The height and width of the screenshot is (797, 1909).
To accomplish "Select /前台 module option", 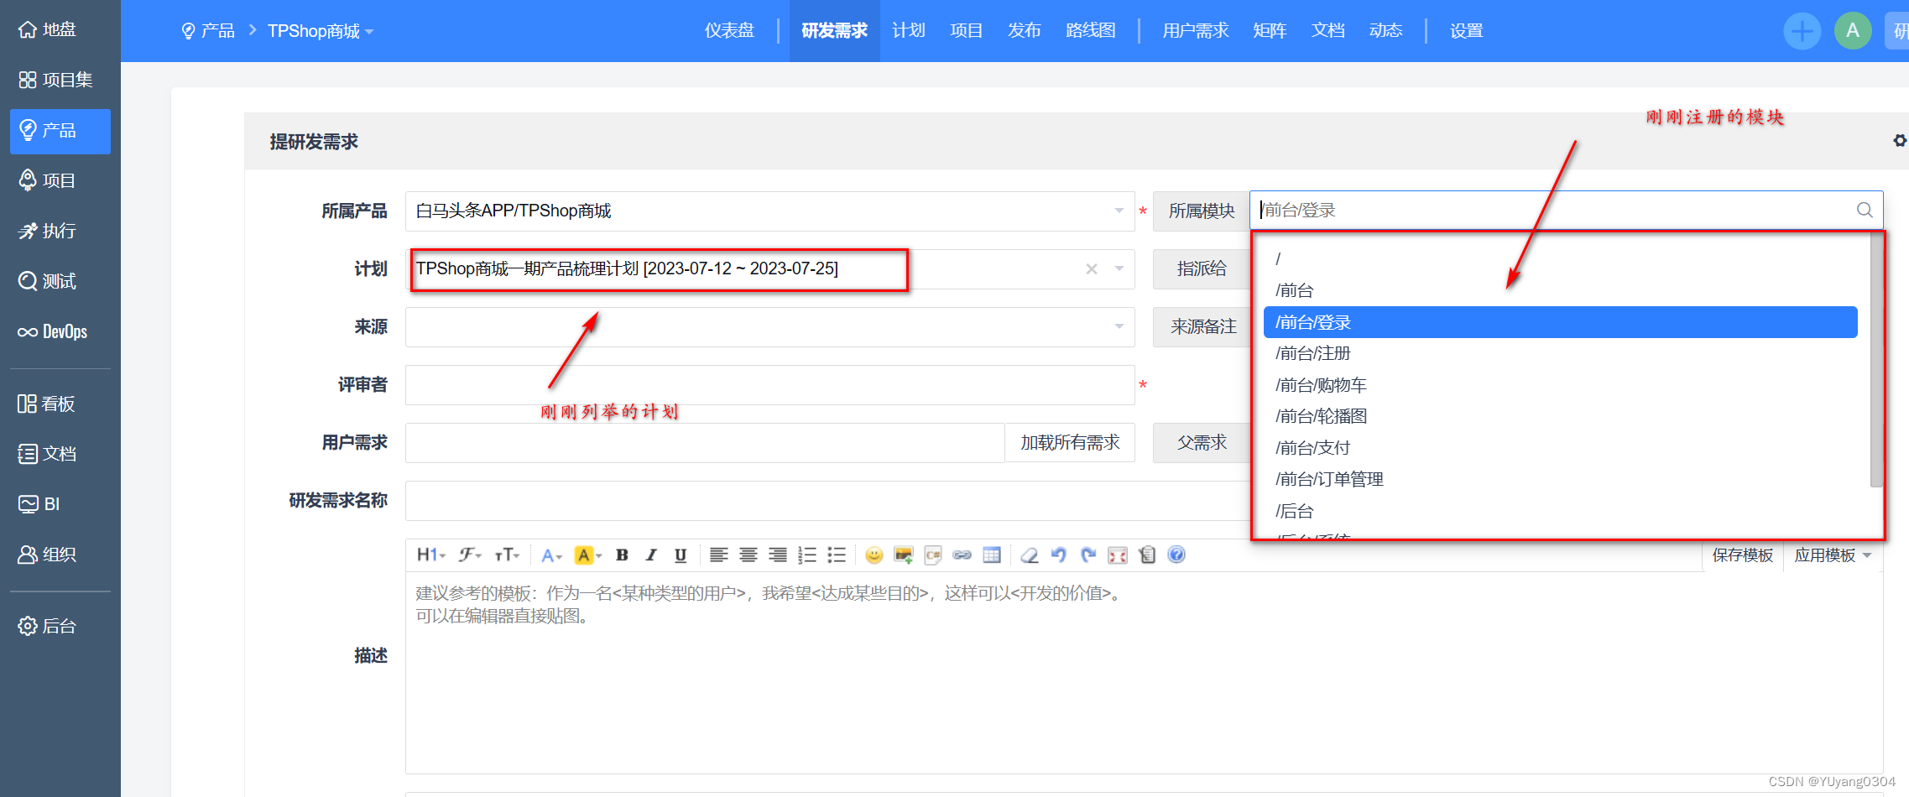I will point(1560,290).
